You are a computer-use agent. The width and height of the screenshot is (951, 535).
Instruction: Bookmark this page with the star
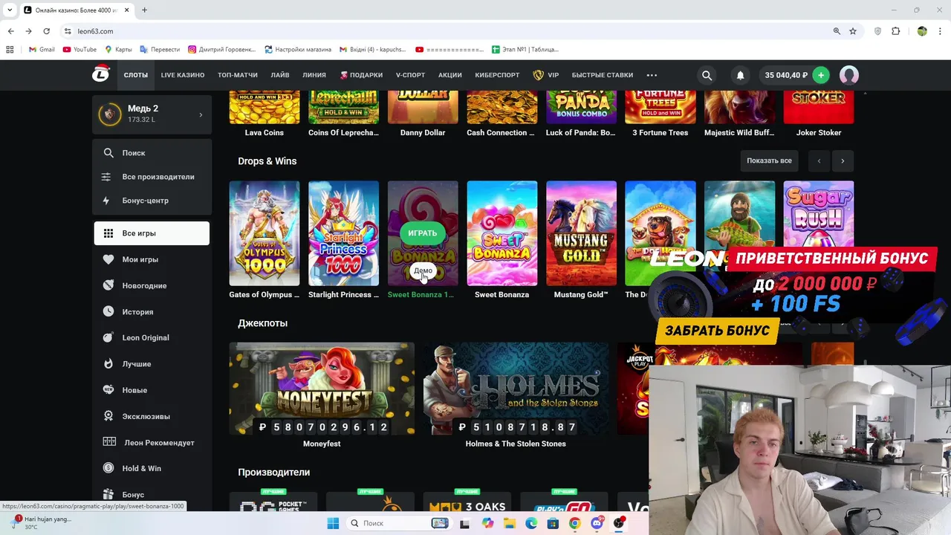pyautogui.click(x=853, y=31)
